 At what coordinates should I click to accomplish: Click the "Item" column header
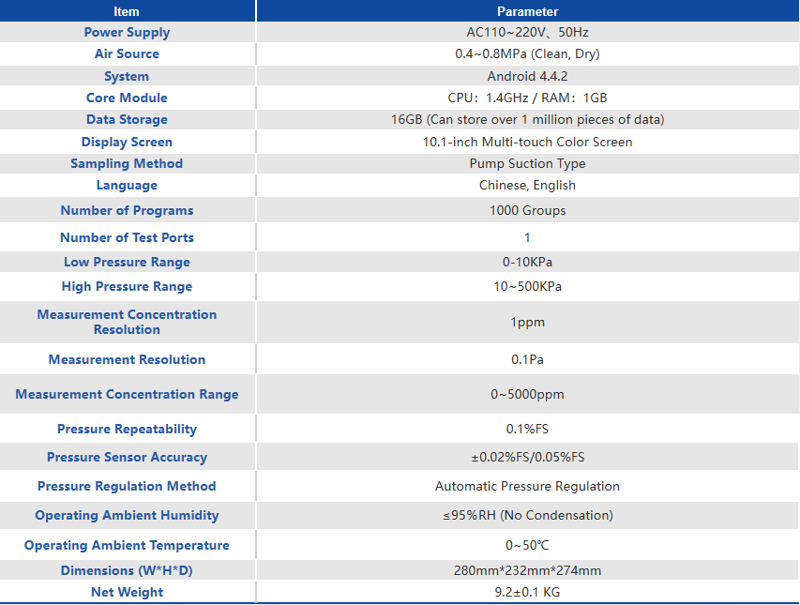point(127,11)
